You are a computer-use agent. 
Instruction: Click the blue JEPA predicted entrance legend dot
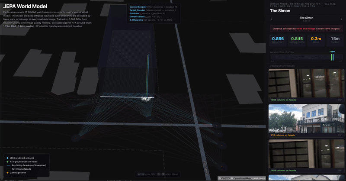pyautogui.click(x=7, y=158)
